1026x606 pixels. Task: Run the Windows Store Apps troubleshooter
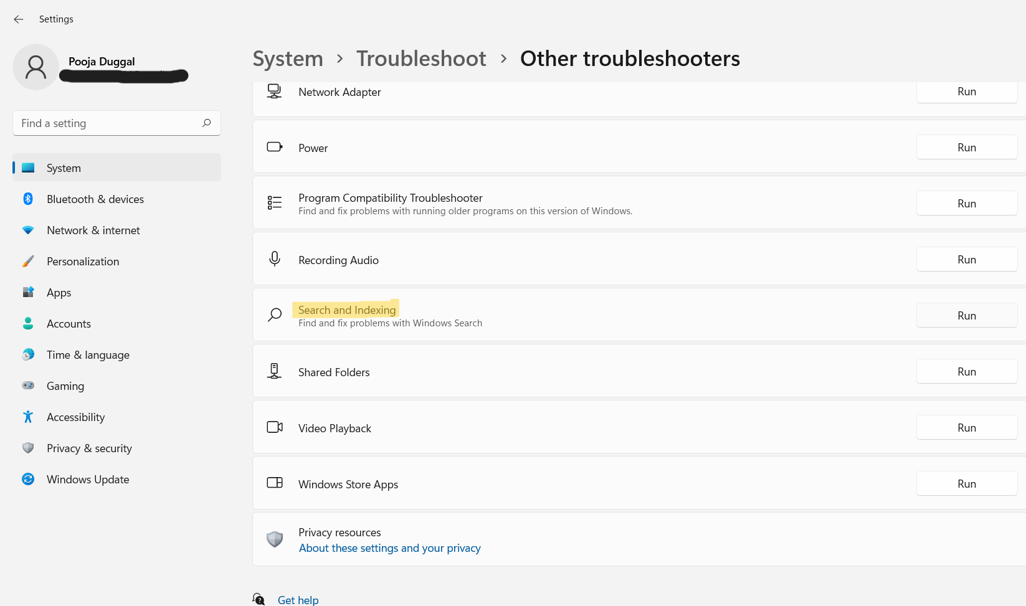[966, 484]
